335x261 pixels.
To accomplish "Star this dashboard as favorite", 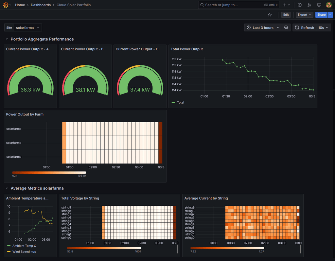I will (270, 15).
